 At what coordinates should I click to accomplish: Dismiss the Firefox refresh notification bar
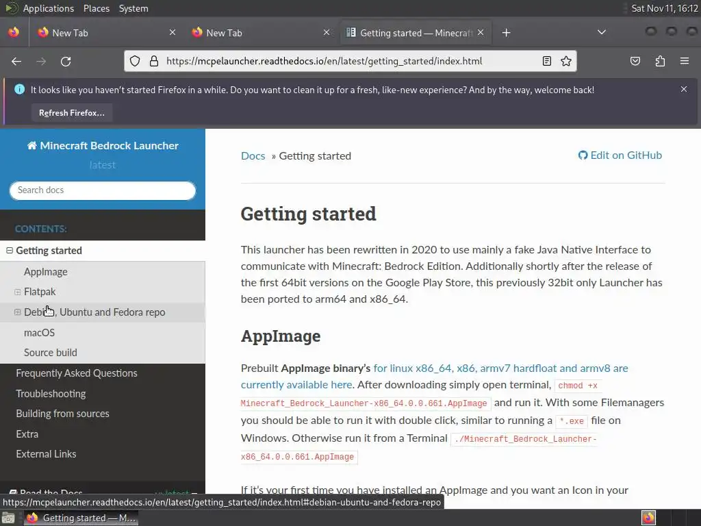(684, 89)
